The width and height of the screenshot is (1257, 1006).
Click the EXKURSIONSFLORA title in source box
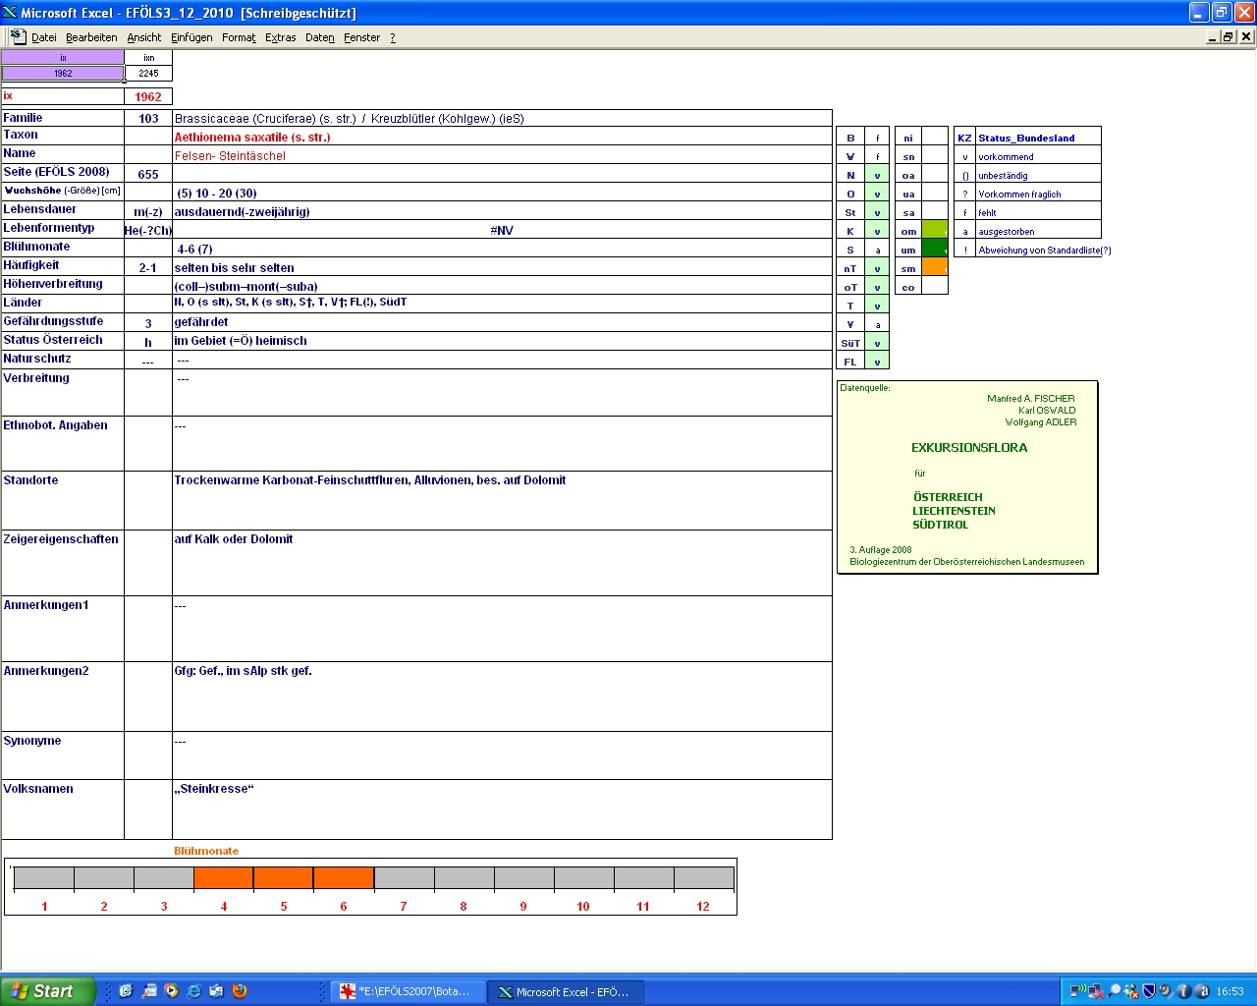pyautogui.click(x=969, y=448)
